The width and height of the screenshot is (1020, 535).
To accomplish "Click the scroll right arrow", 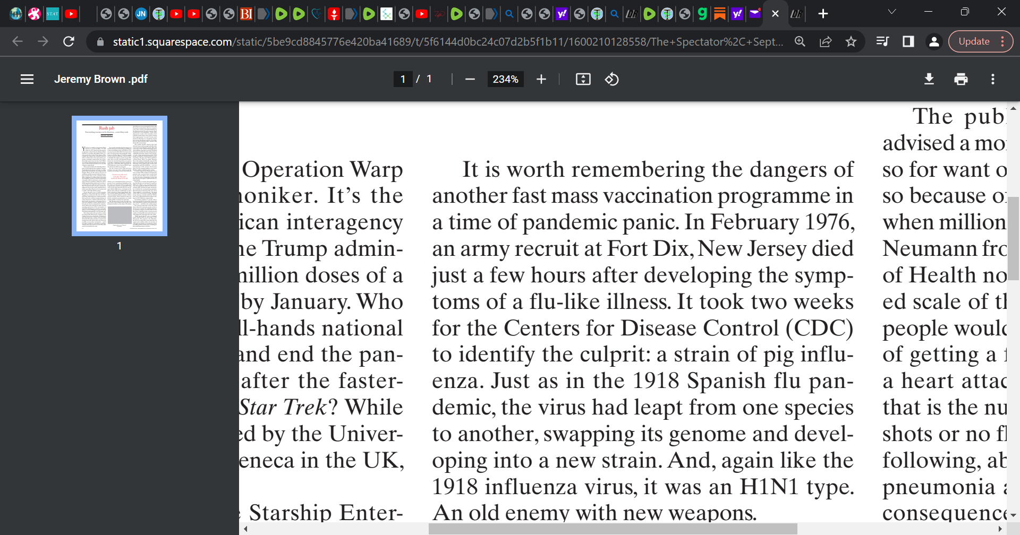I will [x=1000, y=529].
